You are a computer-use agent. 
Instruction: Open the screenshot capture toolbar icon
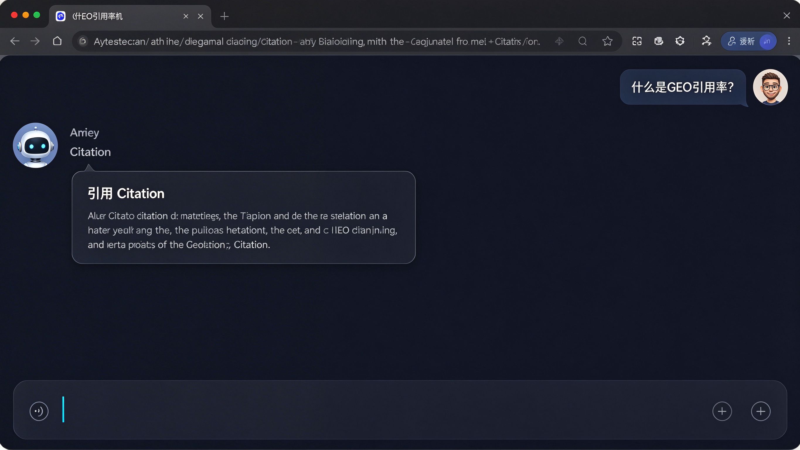tap(637, 41)
